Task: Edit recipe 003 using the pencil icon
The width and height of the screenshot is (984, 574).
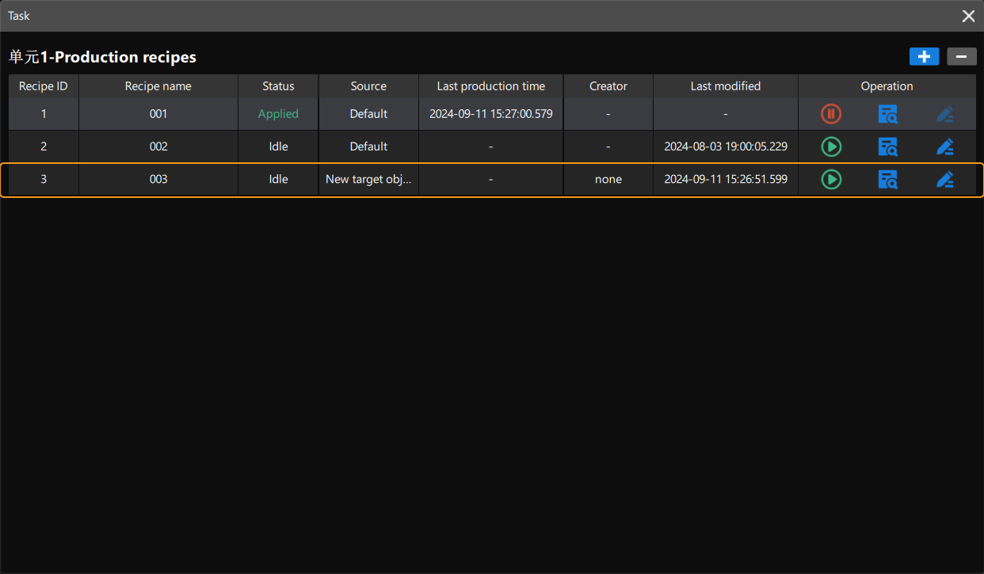Action: tap(945, 179)
